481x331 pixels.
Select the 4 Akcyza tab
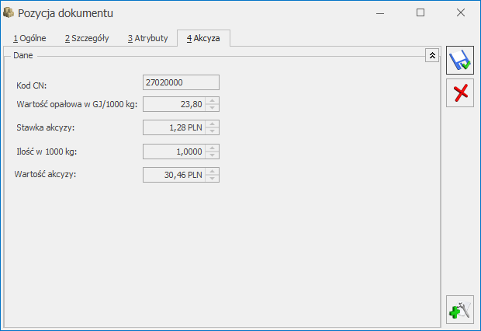(x=203, y=38)
